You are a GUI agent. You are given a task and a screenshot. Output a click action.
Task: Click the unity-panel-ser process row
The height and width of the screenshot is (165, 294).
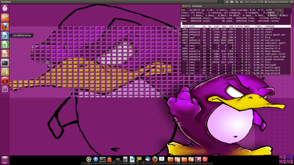(x=236, y=34)
